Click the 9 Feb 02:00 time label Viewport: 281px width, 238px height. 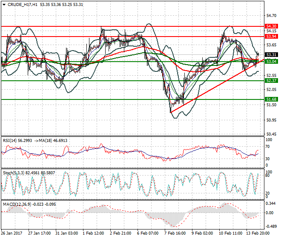pyautogui.click(x=202, y=233)
